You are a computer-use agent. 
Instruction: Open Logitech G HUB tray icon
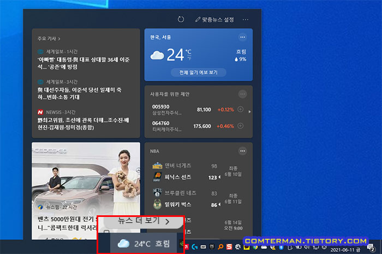point(195,247)
